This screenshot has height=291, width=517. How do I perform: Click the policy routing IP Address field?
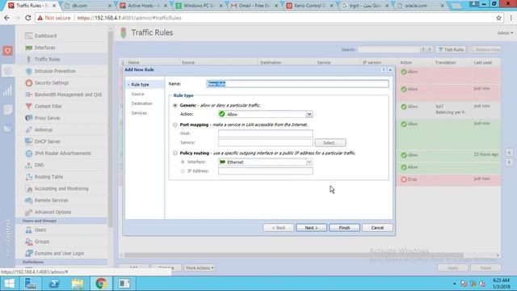pos(266,171)
